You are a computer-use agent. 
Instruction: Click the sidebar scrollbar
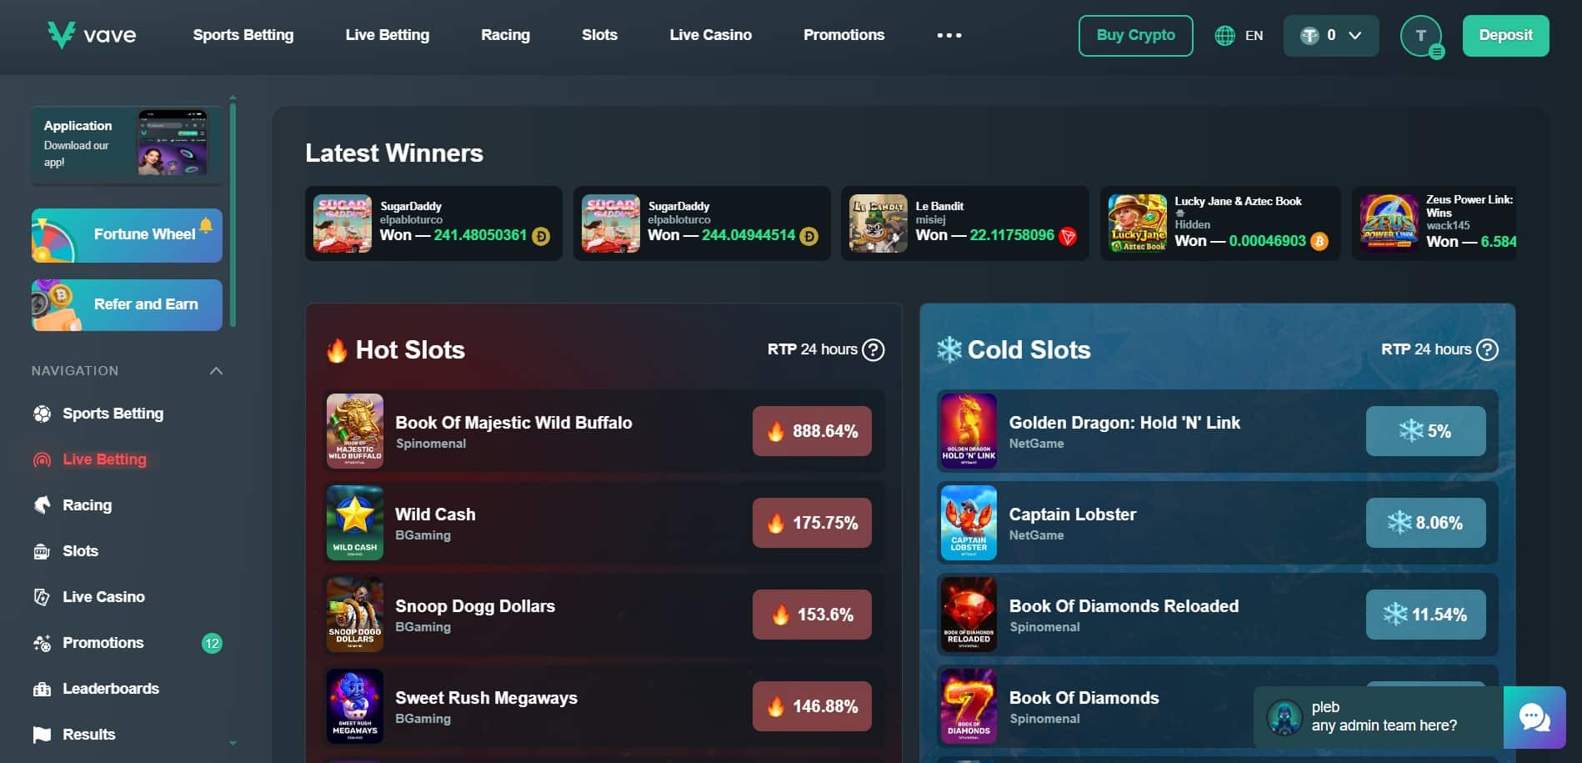pyautogui.click(x=233, y=214)
